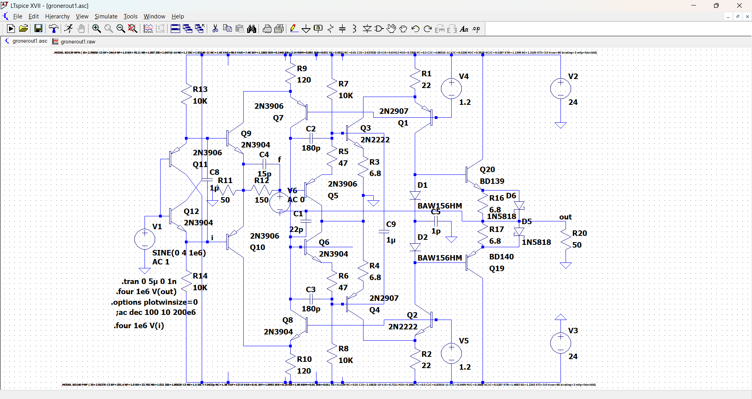The width and height of the screenshot is (752, 399).
Task: Zoom to fit with red-crossed magnifier
Action: (133, 29)
